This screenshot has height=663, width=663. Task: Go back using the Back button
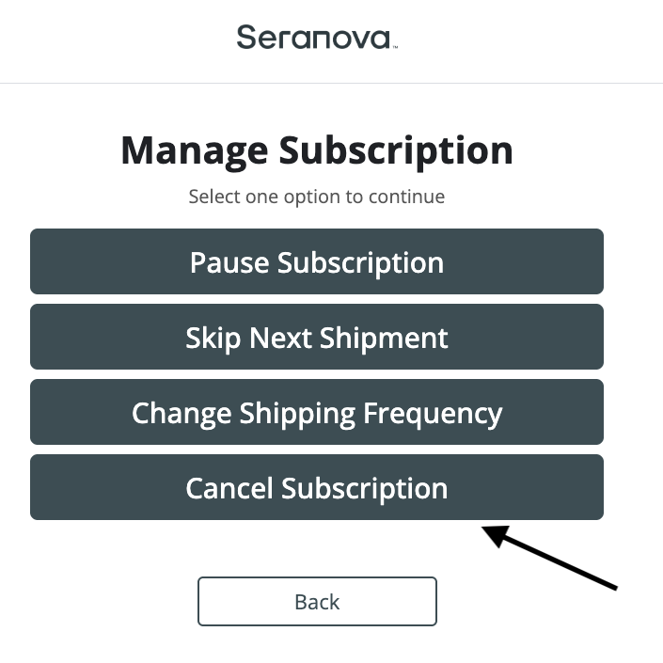317,602
